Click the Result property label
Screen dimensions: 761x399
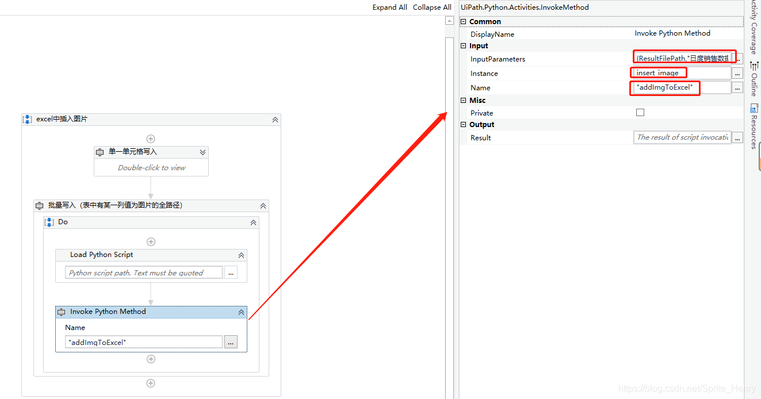481,137
